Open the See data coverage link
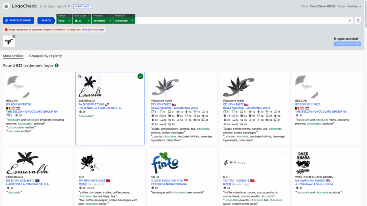The image size is (367, 206). [93, 30]
